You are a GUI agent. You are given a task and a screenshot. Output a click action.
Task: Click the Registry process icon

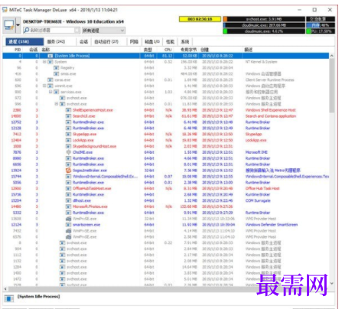(x=57, y=68)
